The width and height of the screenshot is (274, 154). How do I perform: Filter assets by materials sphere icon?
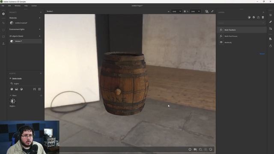(x=12, y=89)
